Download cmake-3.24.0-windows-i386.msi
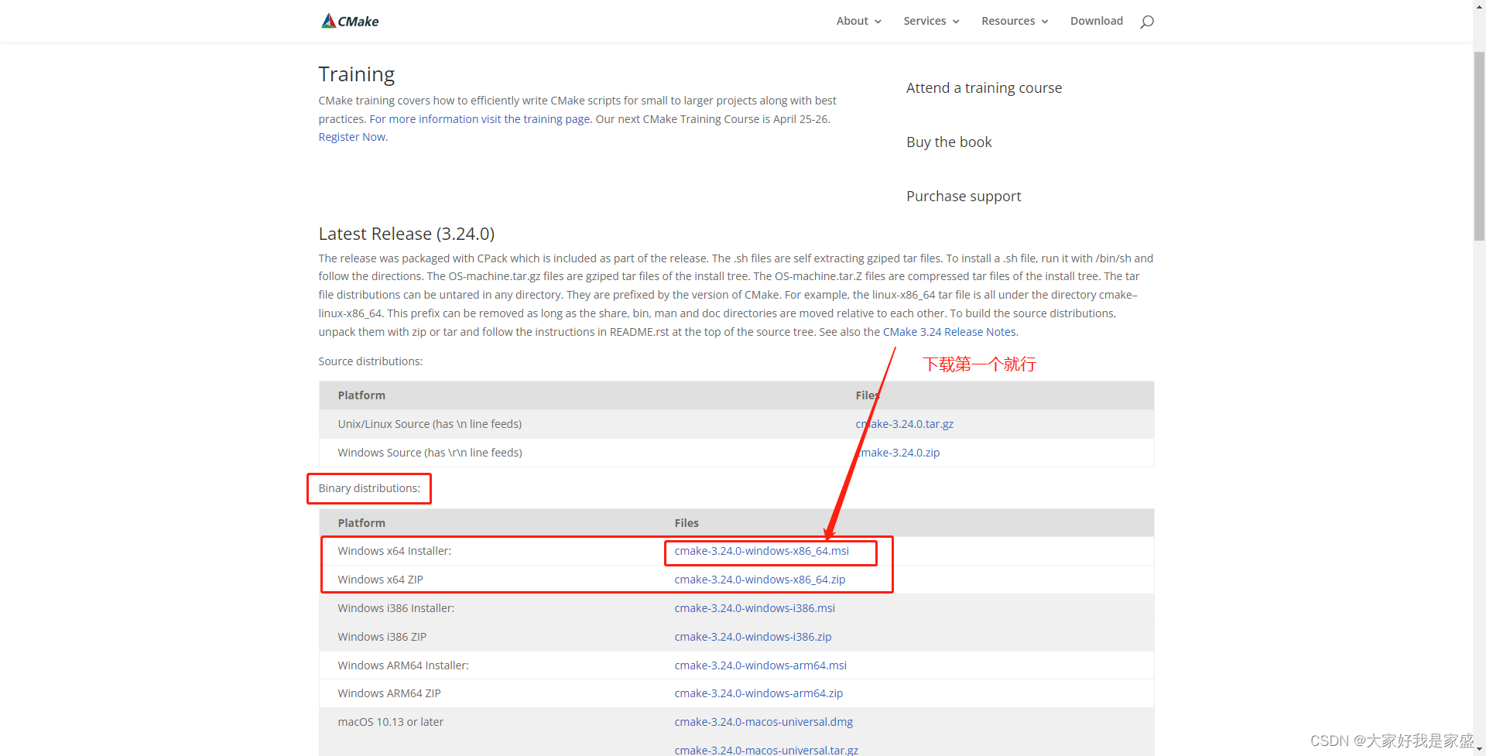 click(755, 608)
